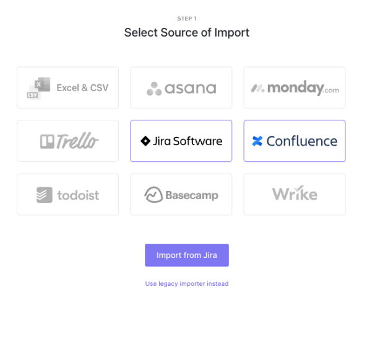
Task: Click the Asana three-dot logo
Action: click(153, 89)
